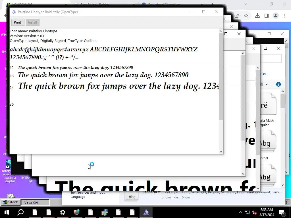Click down arrow of Fonts list scrollbar
291x218 pixels.
click(282, 185)
